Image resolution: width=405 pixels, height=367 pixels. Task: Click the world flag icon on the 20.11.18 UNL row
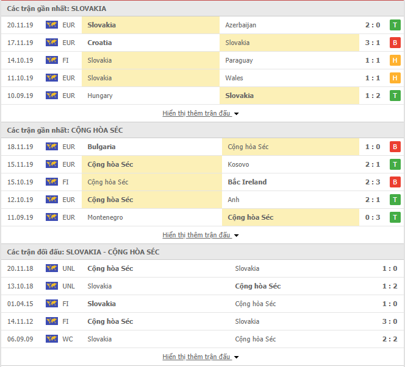[52, 268]
